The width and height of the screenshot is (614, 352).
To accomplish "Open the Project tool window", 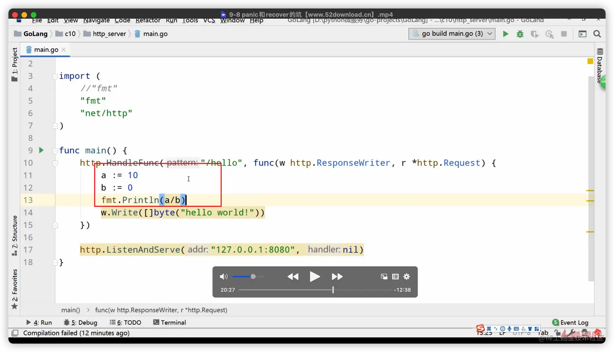I will click(15, 64).
